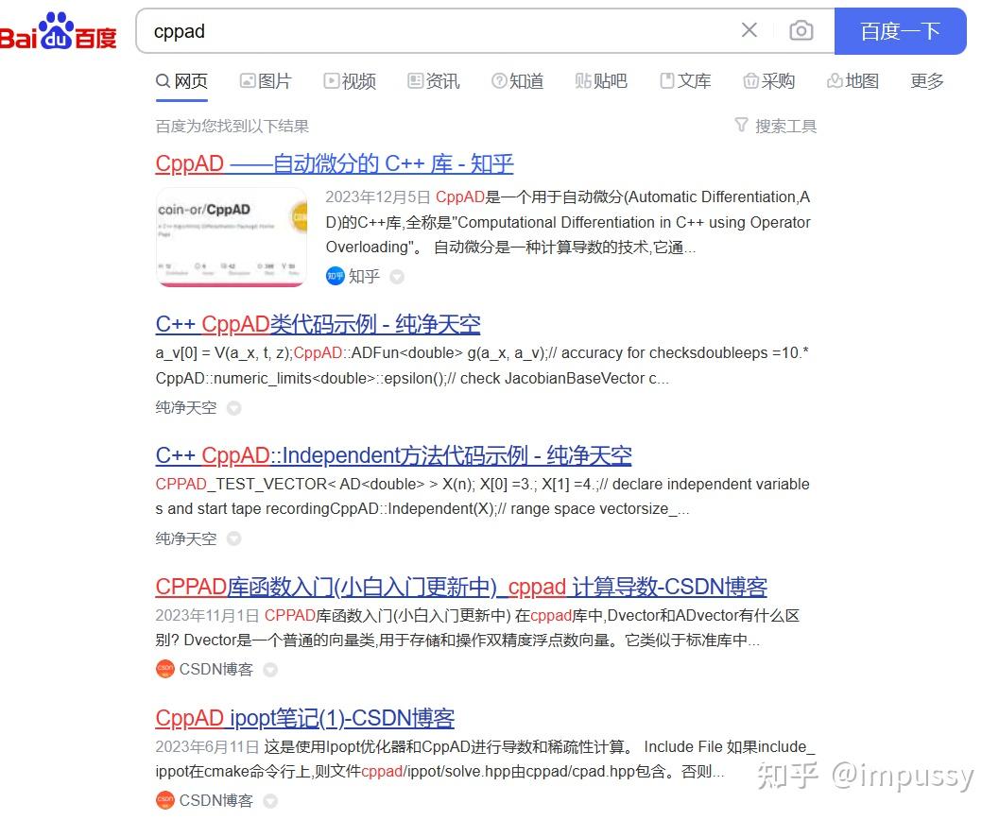
Task: Click the dropdown icon next to CSDN博客
Action: [x=270, y=669]
